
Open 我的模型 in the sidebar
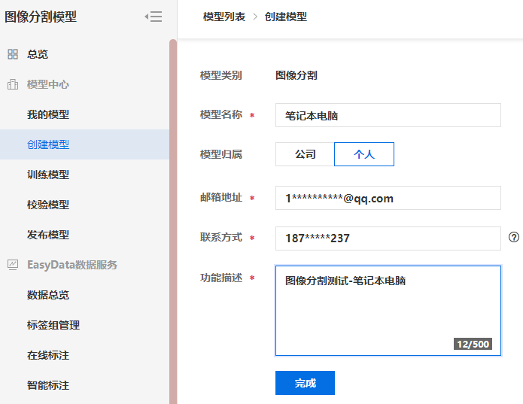click(48, 114)
